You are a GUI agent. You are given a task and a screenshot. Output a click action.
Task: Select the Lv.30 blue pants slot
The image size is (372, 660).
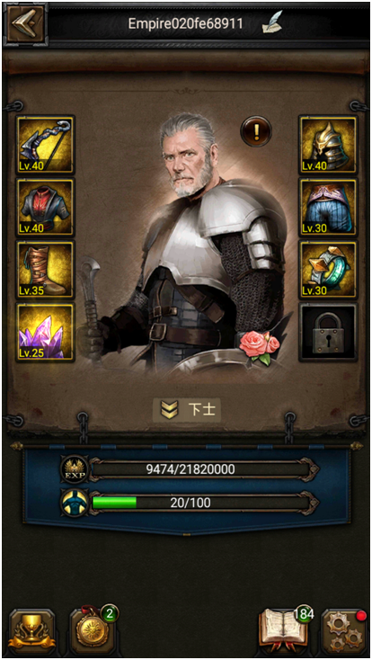pos(328,207)
